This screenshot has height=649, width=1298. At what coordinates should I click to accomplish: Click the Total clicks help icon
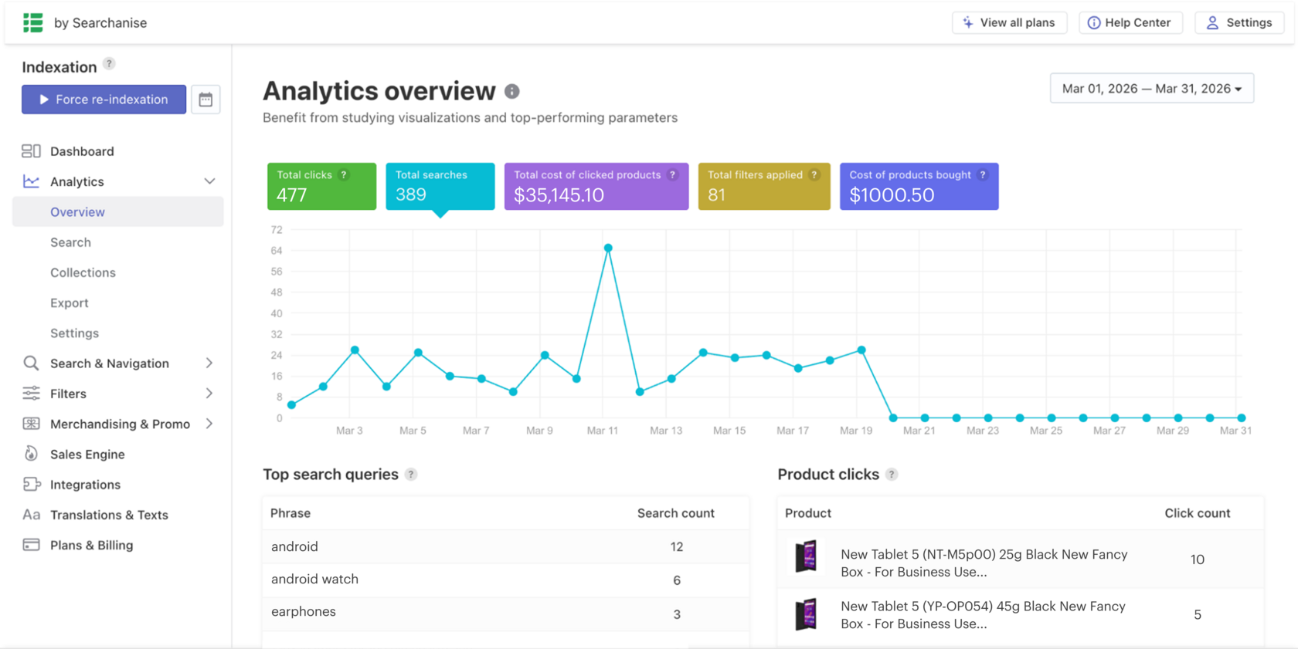coord(344,175)
